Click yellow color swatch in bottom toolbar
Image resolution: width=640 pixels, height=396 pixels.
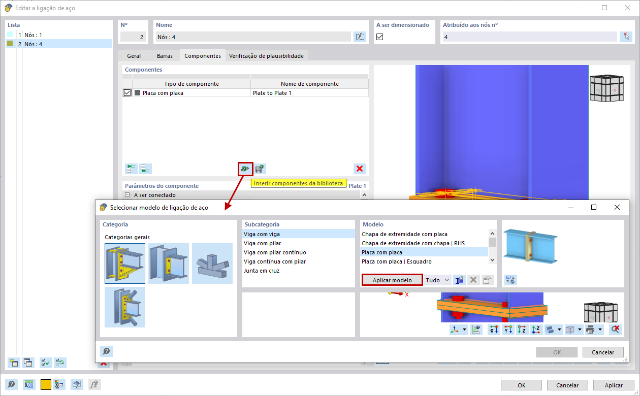46,385
